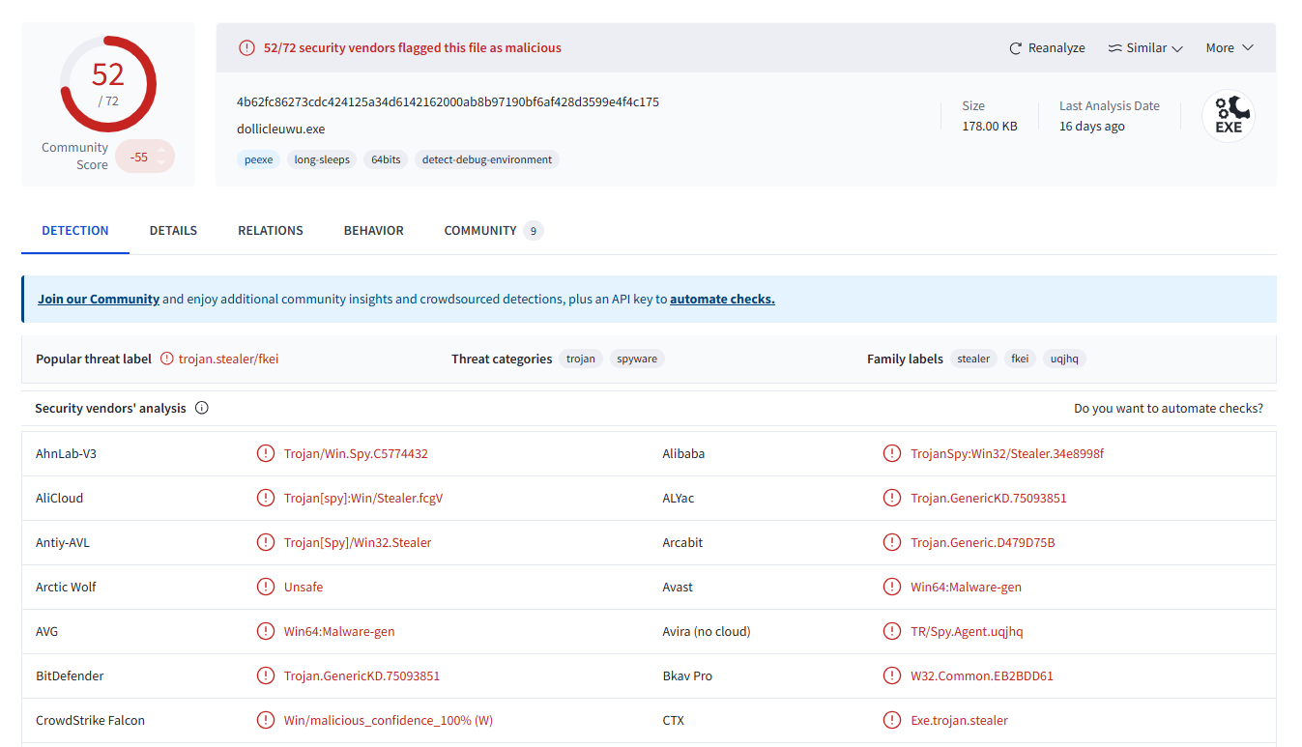Click the spyware threat category chip
The image size is (1302, 747).
[637, 359]
